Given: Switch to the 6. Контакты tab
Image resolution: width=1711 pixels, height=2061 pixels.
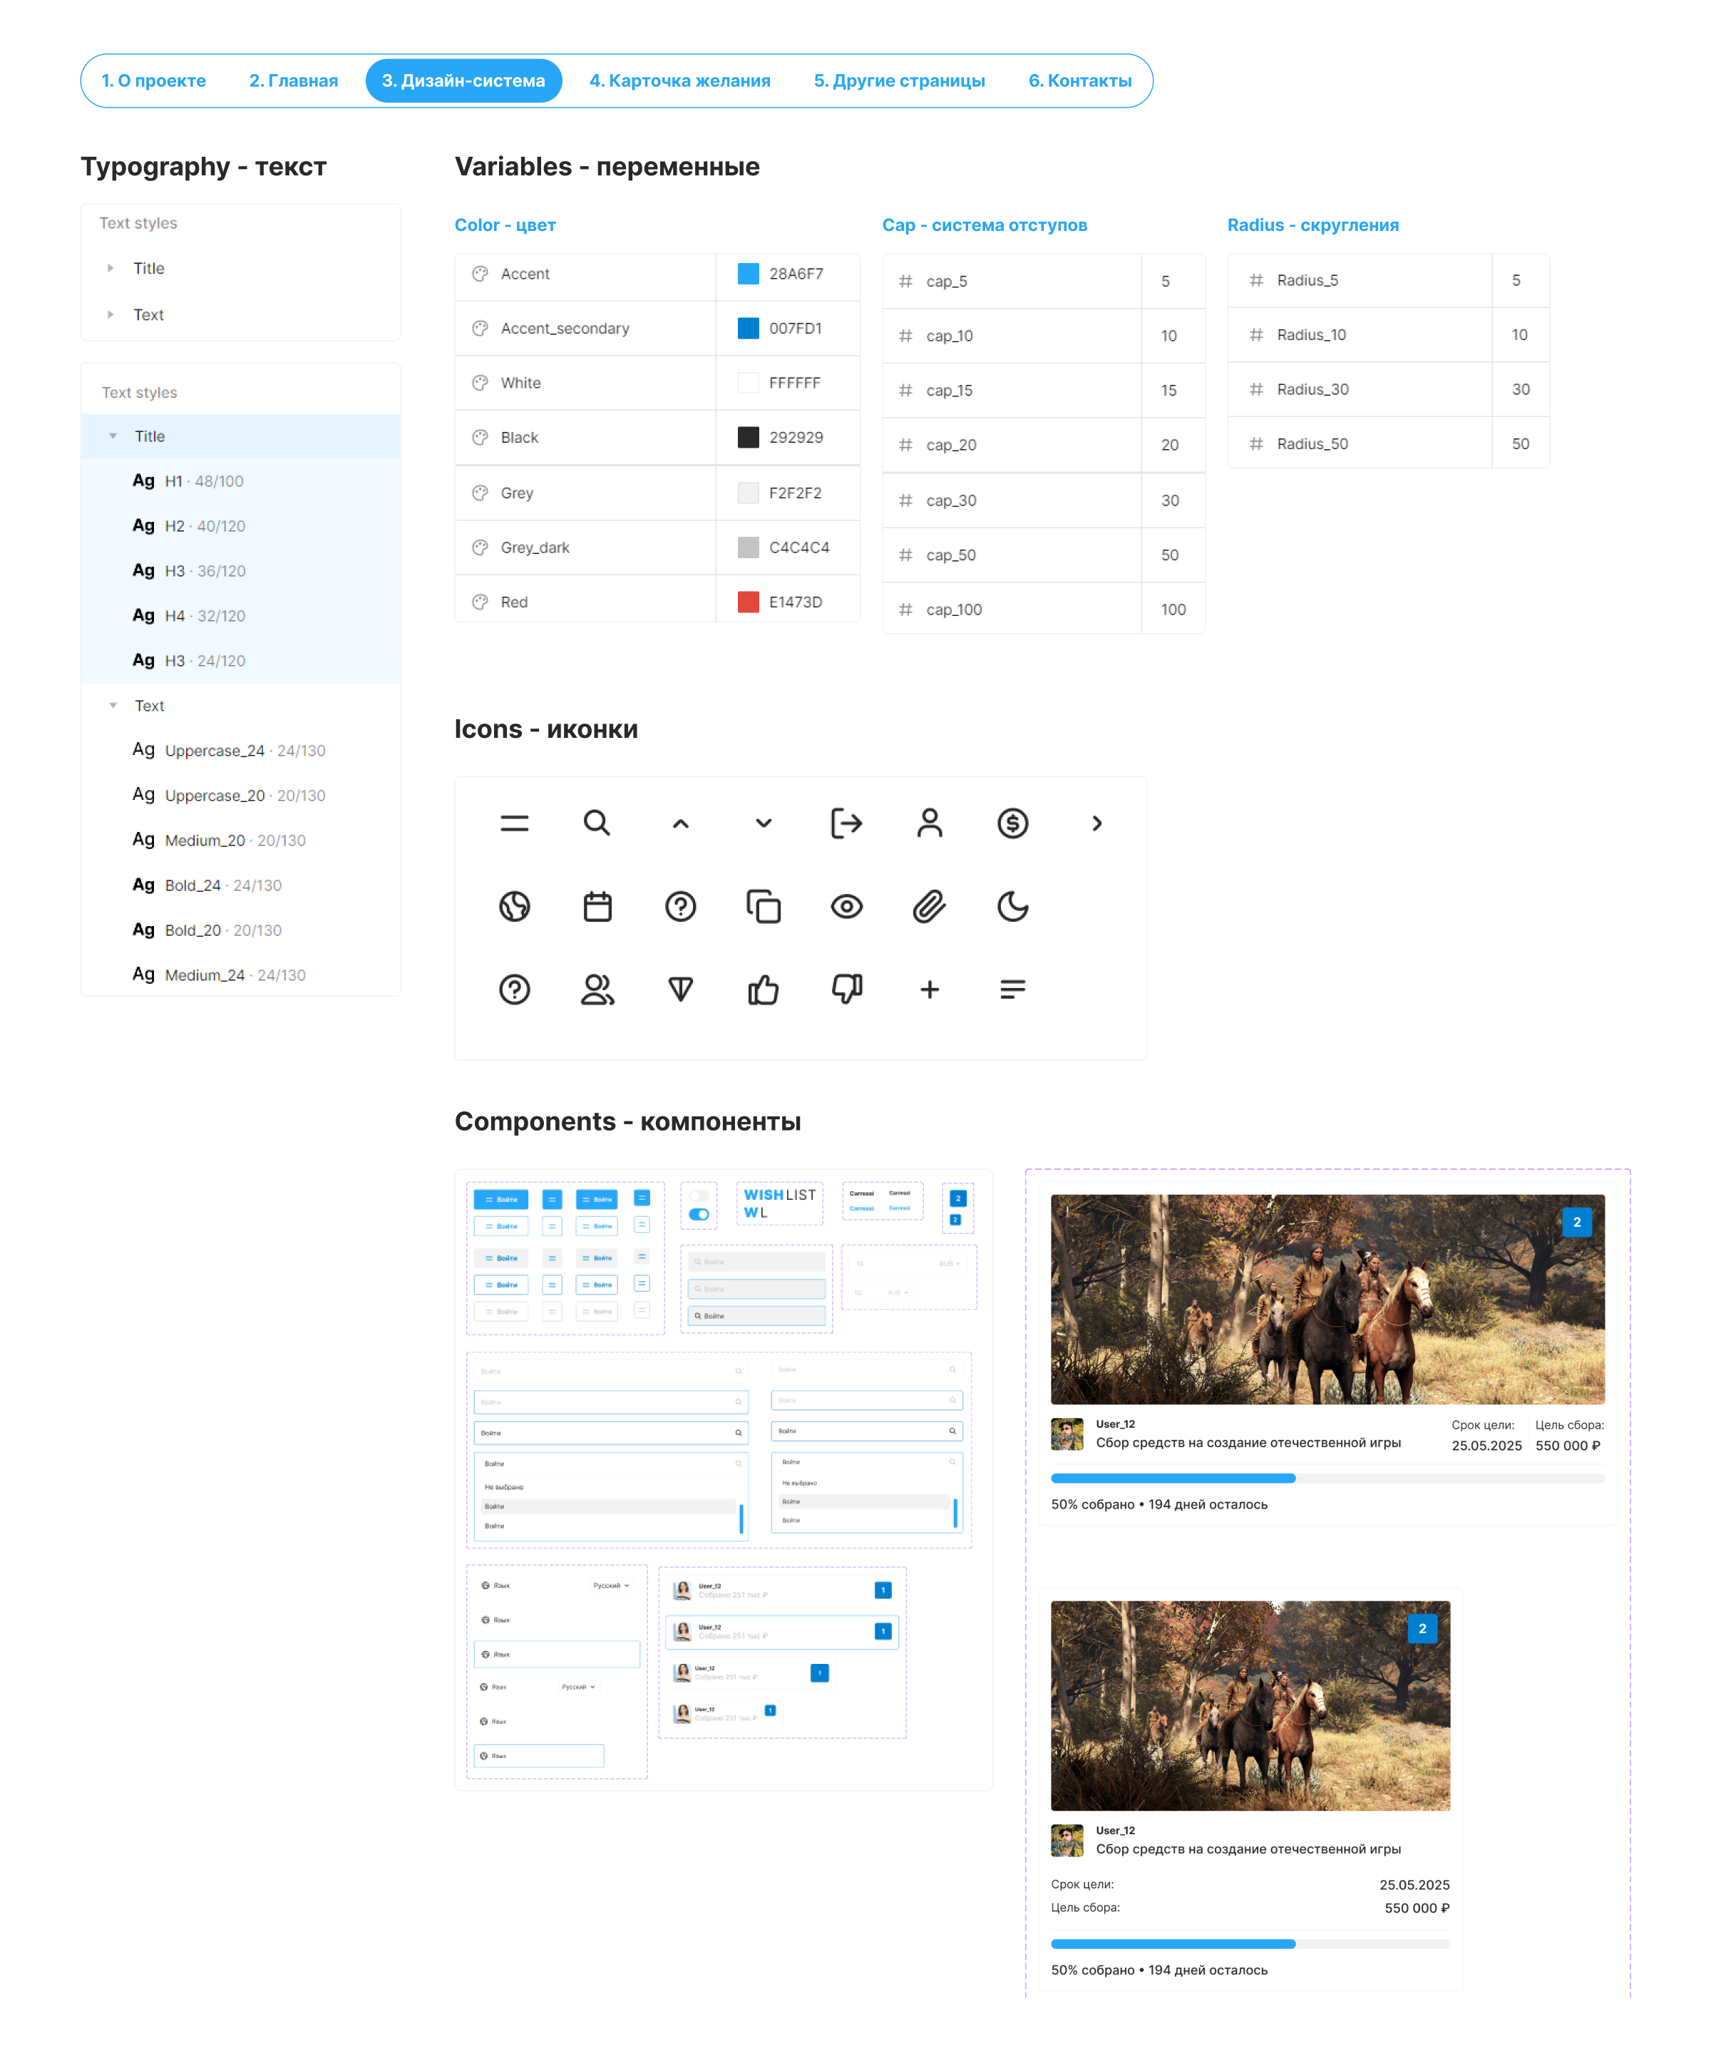Looking at the screenshot, I should pos(1079,81).
